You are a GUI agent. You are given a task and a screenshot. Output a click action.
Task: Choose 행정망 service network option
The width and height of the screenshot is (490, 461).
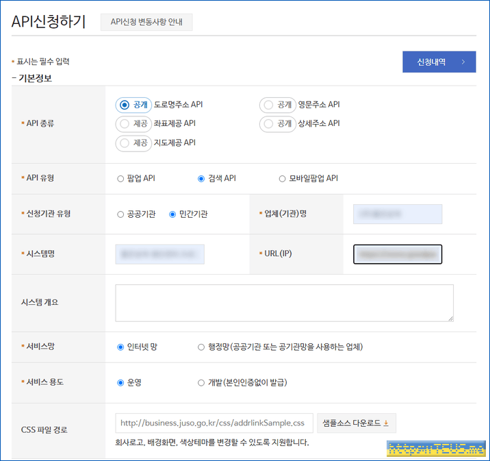point(201,347)
